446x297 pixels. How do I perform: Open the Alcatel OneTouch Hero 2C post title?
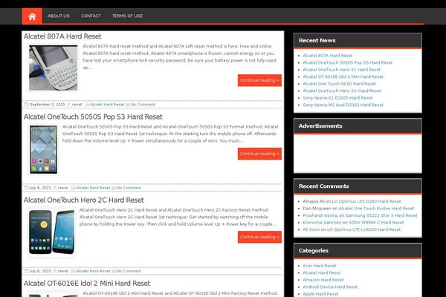point(84,200)
